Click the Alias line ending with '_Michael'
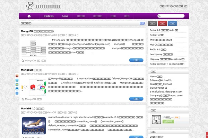Viewport: 208px width, 138px height. (x=161, y=84)
